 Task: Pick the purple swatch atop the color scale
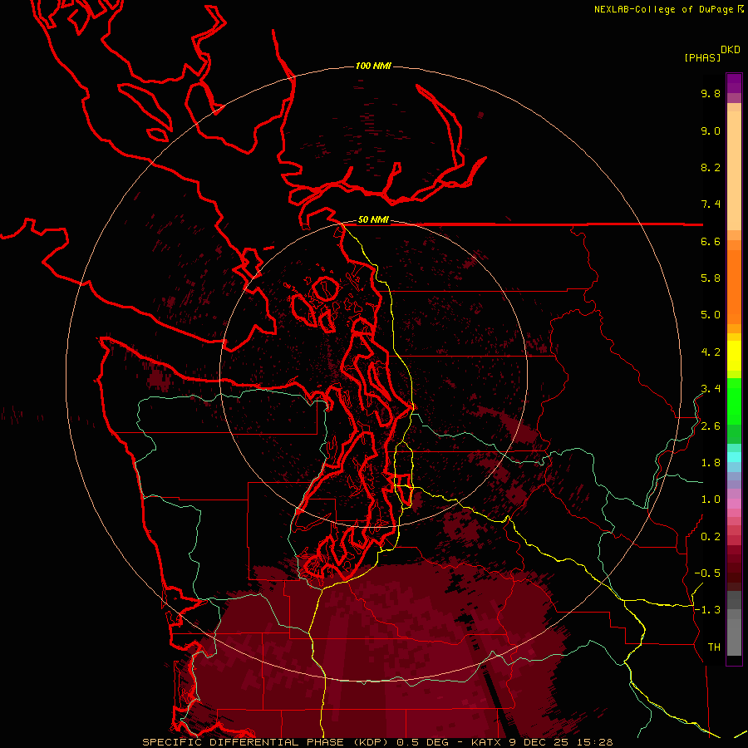(x=734, y=83)
